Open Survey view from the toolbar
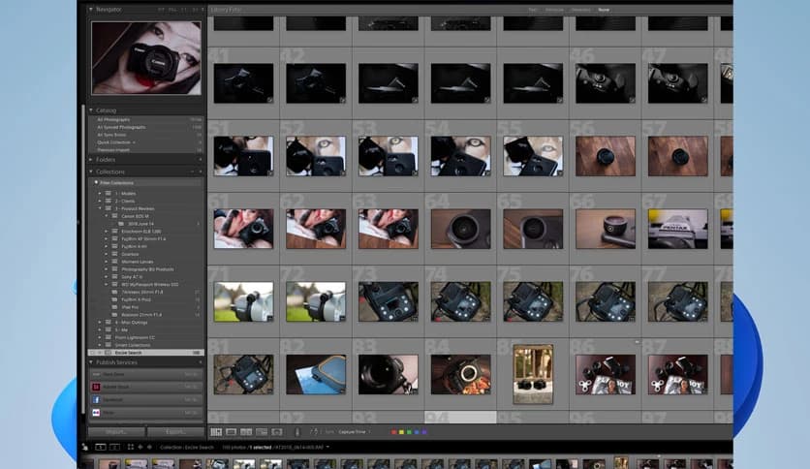 [262, 431]
